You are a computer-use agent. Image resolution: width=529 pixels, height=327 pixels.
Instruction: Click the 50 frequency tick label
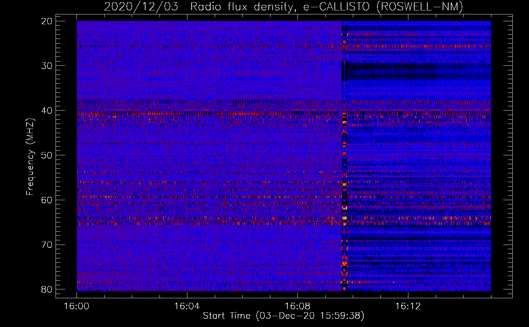pos(47,155)
